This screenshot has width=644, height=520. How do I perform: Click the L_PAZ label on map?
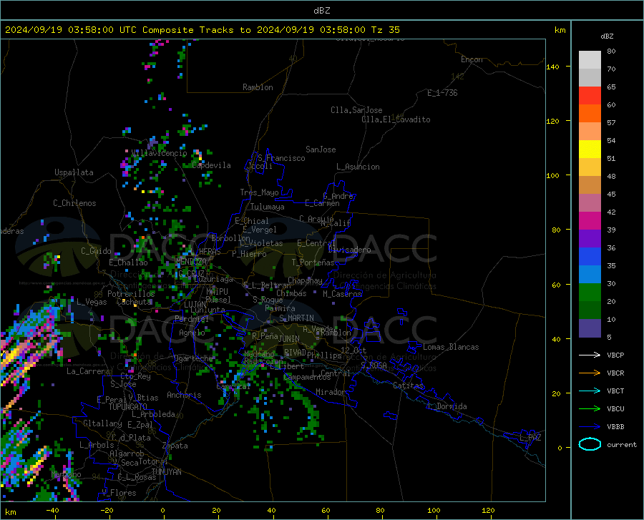click(530, 438)
